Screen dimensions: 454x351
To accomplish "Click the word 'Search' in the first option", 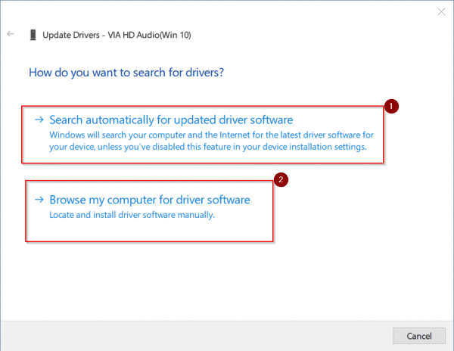I will (68, 120).
